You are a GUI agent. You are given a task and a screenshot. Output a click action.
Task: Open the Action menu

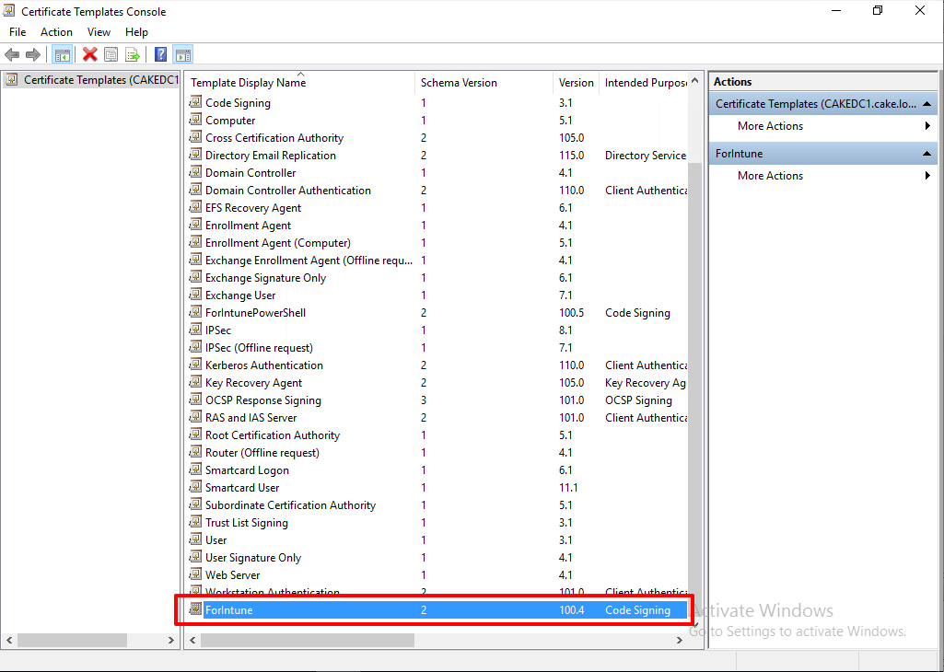point(56,32)
